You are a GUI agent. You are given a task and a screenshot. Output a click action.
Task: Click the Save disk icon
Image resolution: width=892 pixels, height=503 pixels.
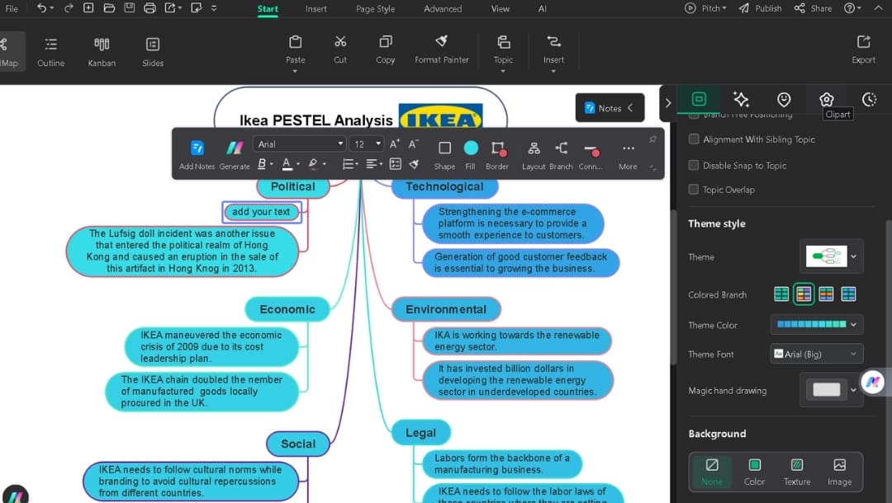pyautogui.click(x=130, y=8)
